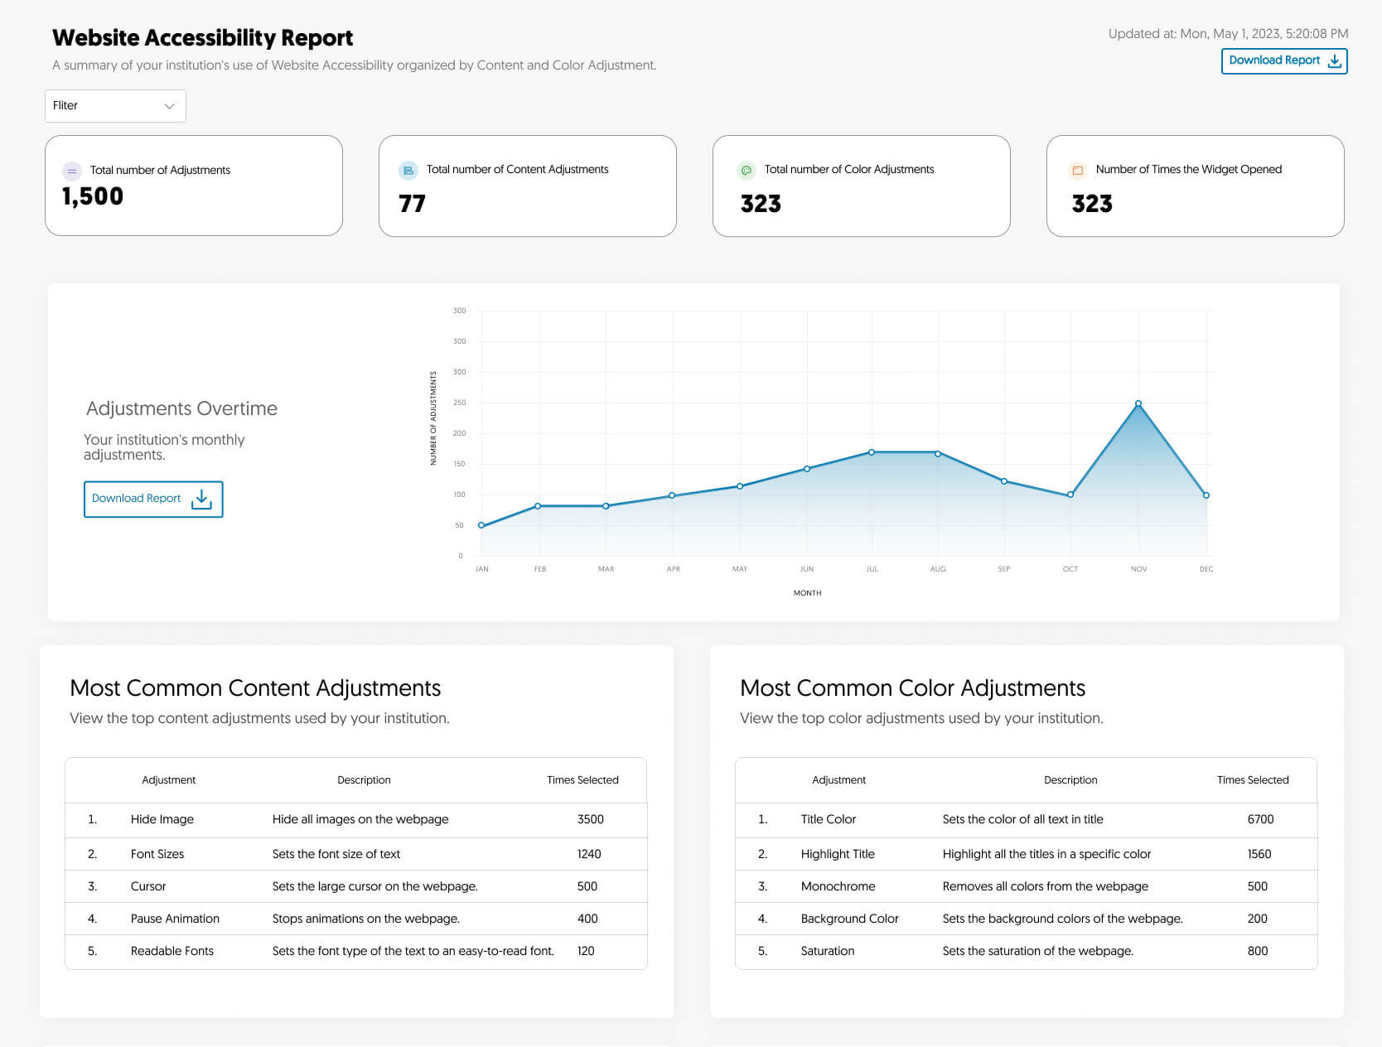The image size is (1382, 1047).
Task: Click 'Removes all colors from the webpage' description
Action: [x=1046, y=886]
